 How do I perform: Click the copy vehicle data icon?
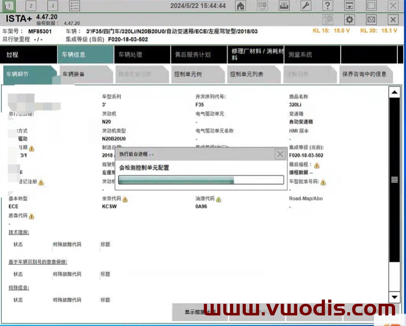328,20
